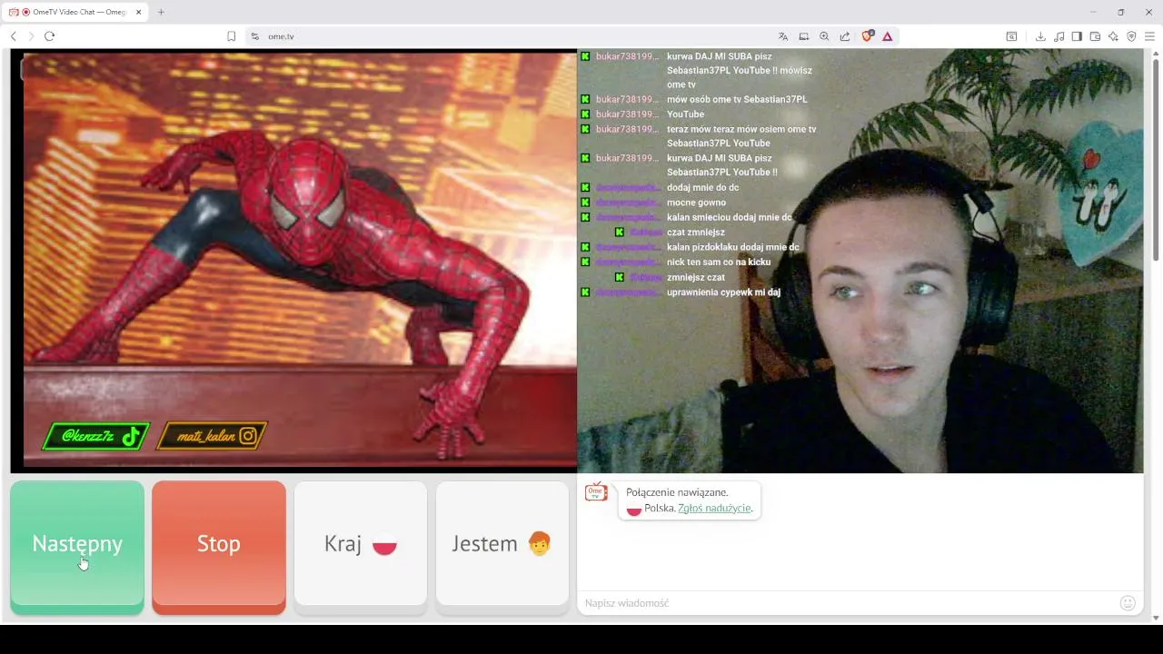
Task: Open the zoom magnifier icon in address bar
Action: [824, 36]
